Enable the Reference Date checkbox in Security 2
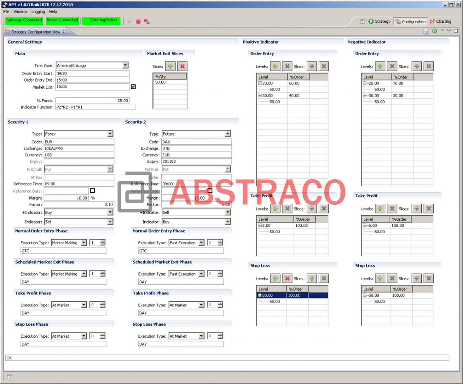 (x=210, y=190)
